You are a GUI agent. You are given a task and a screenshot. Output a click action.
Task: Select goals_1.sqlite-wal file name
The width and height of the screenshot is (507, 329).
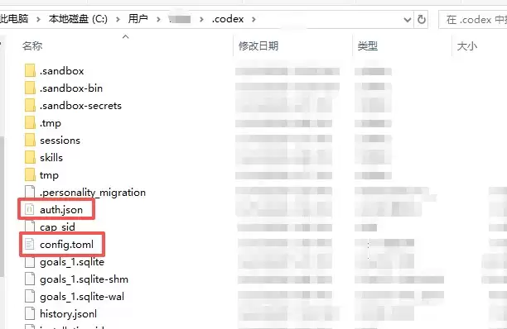[x=82, y=297]
